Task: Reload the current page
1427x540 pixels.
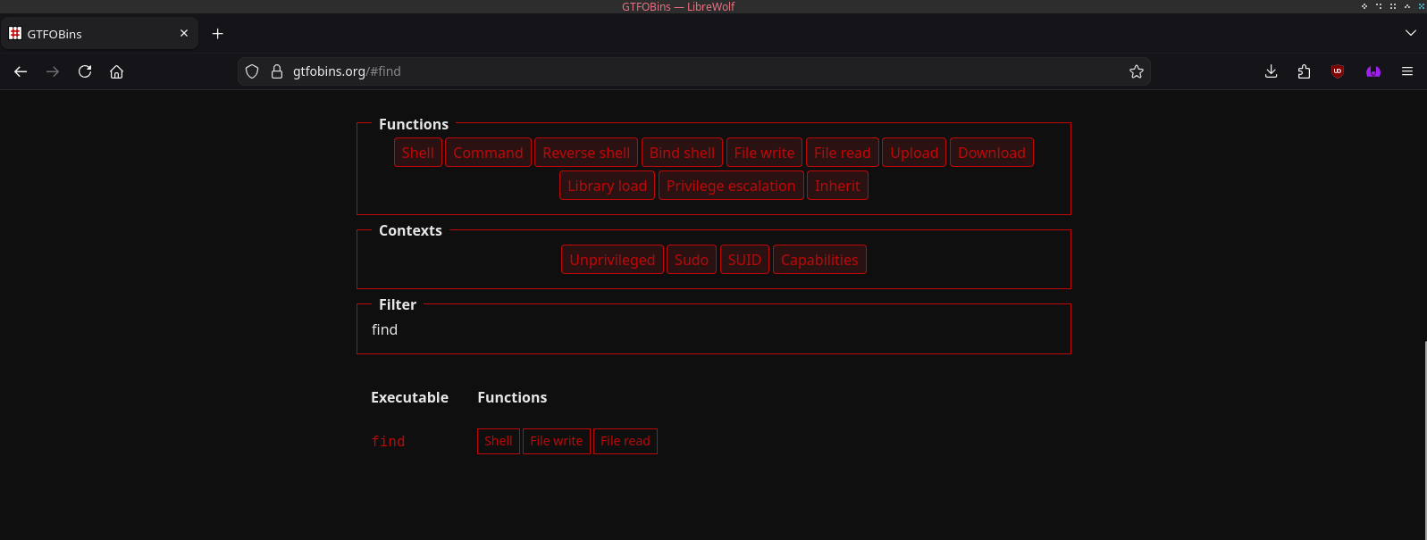Action: click(x=85, y=71)
